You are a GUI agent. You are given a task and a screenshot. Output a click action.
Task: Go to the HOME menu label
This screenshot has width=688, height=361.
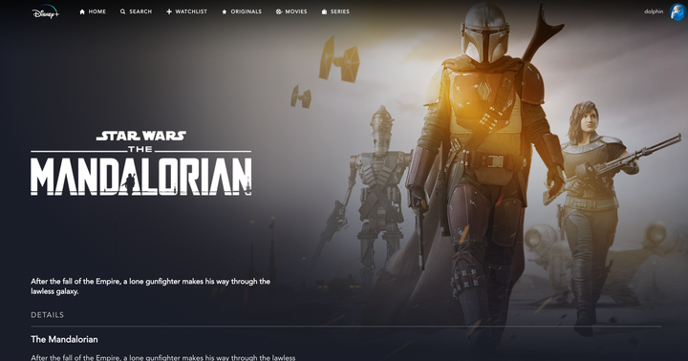pyautogui.click(x=97, y=11)
